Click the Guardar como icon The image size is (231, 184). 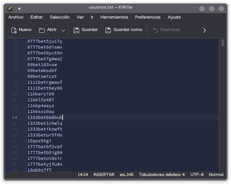point(108,30)
